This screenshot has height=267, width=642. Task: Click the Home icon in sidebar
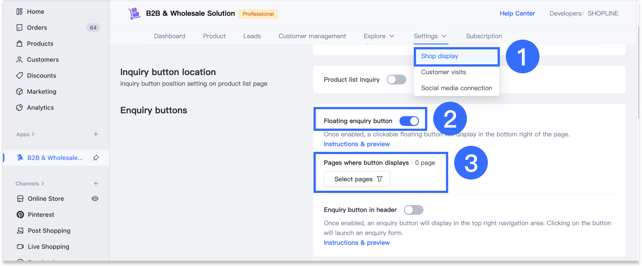point(19,12)
